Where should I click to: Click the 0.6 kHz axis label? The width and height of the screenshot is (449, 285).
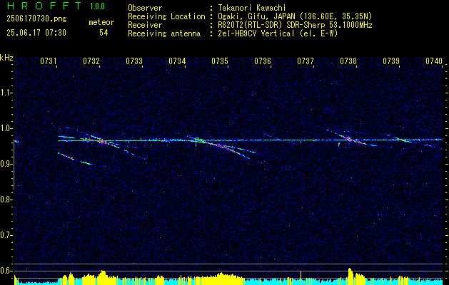click(x=6, y=271)
